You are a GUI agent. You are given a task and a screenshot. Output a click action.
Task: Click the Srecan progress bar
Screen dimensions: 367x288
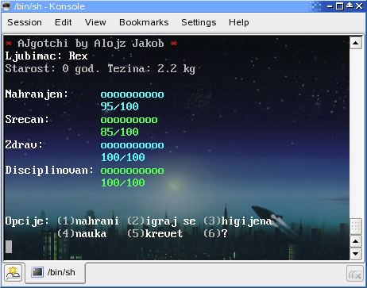129,120
